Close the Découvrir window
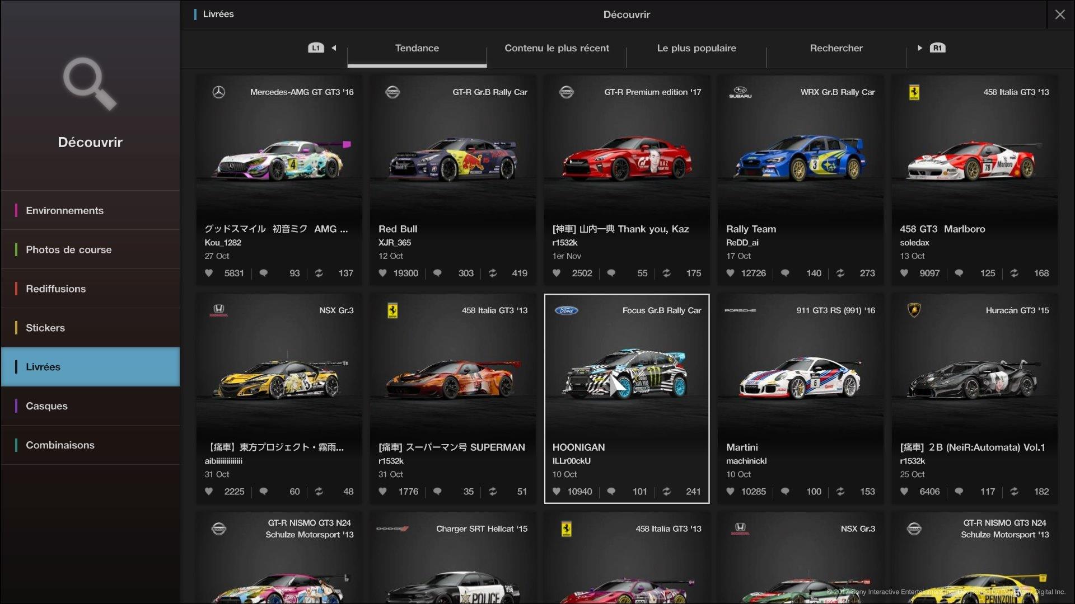1075x604 pixels. coord(1060,15)
